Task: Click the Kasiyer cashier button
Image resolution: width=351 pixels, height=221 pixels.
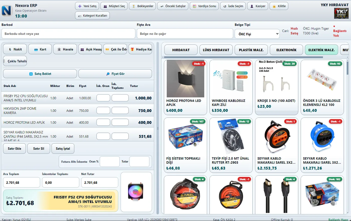Action: pos(257,6)
